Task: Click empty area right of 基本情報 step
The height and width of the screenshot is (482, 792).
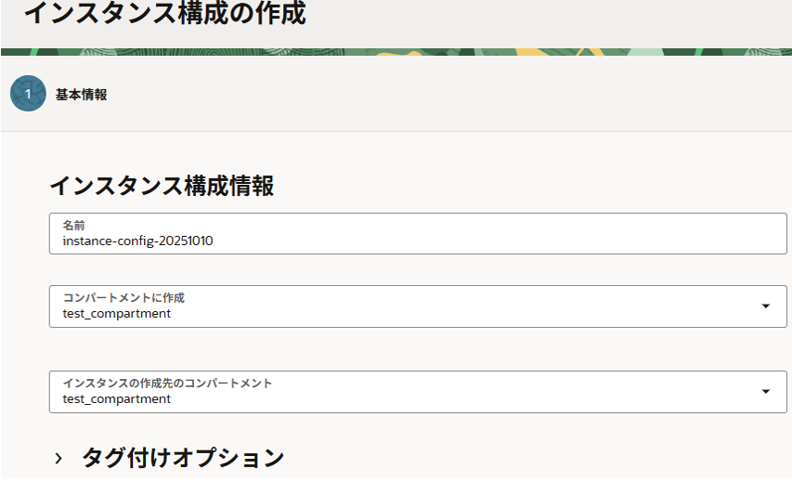Action: pos(446,95)
